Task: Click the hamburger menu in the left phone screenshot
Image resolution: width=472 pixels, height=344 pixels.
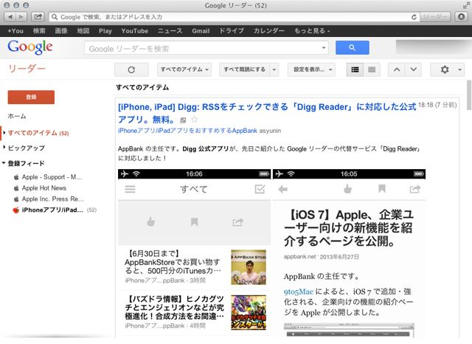Action: [x=130, y=189]
